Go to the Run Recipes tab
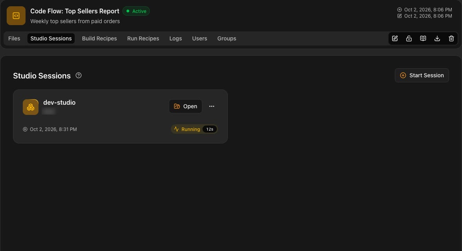 (x=143, y=38)
